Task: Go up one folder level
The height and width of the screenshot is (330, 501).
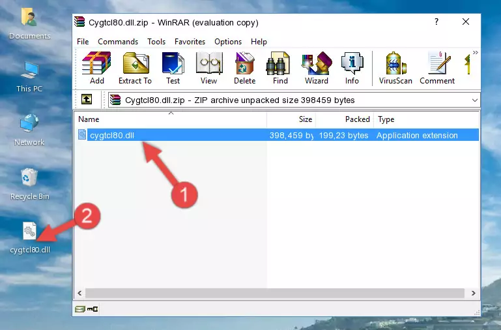Action: (87, 99)
